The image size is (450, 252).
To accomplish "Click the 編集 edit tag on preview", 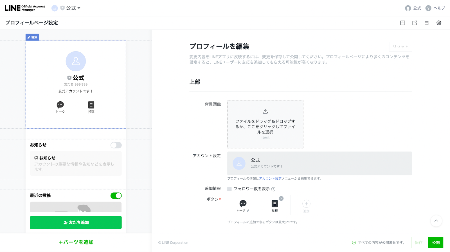I will pyautogui.click(x=32, y=37).
